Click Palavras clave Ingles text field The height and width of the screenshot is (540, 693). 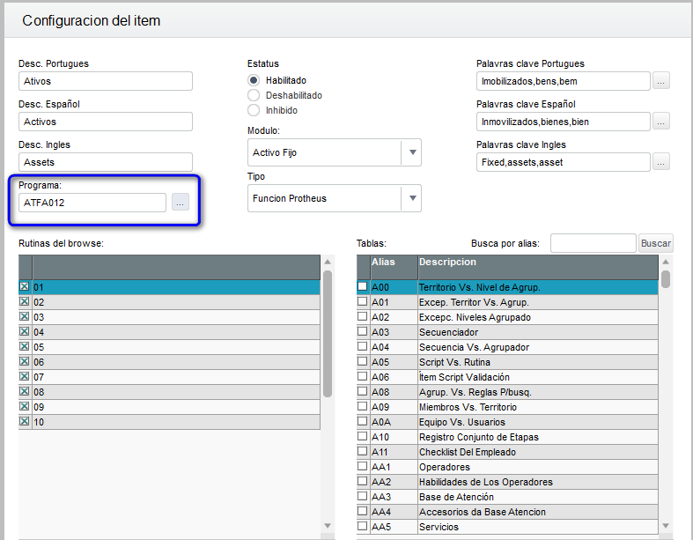pos(563,162)
